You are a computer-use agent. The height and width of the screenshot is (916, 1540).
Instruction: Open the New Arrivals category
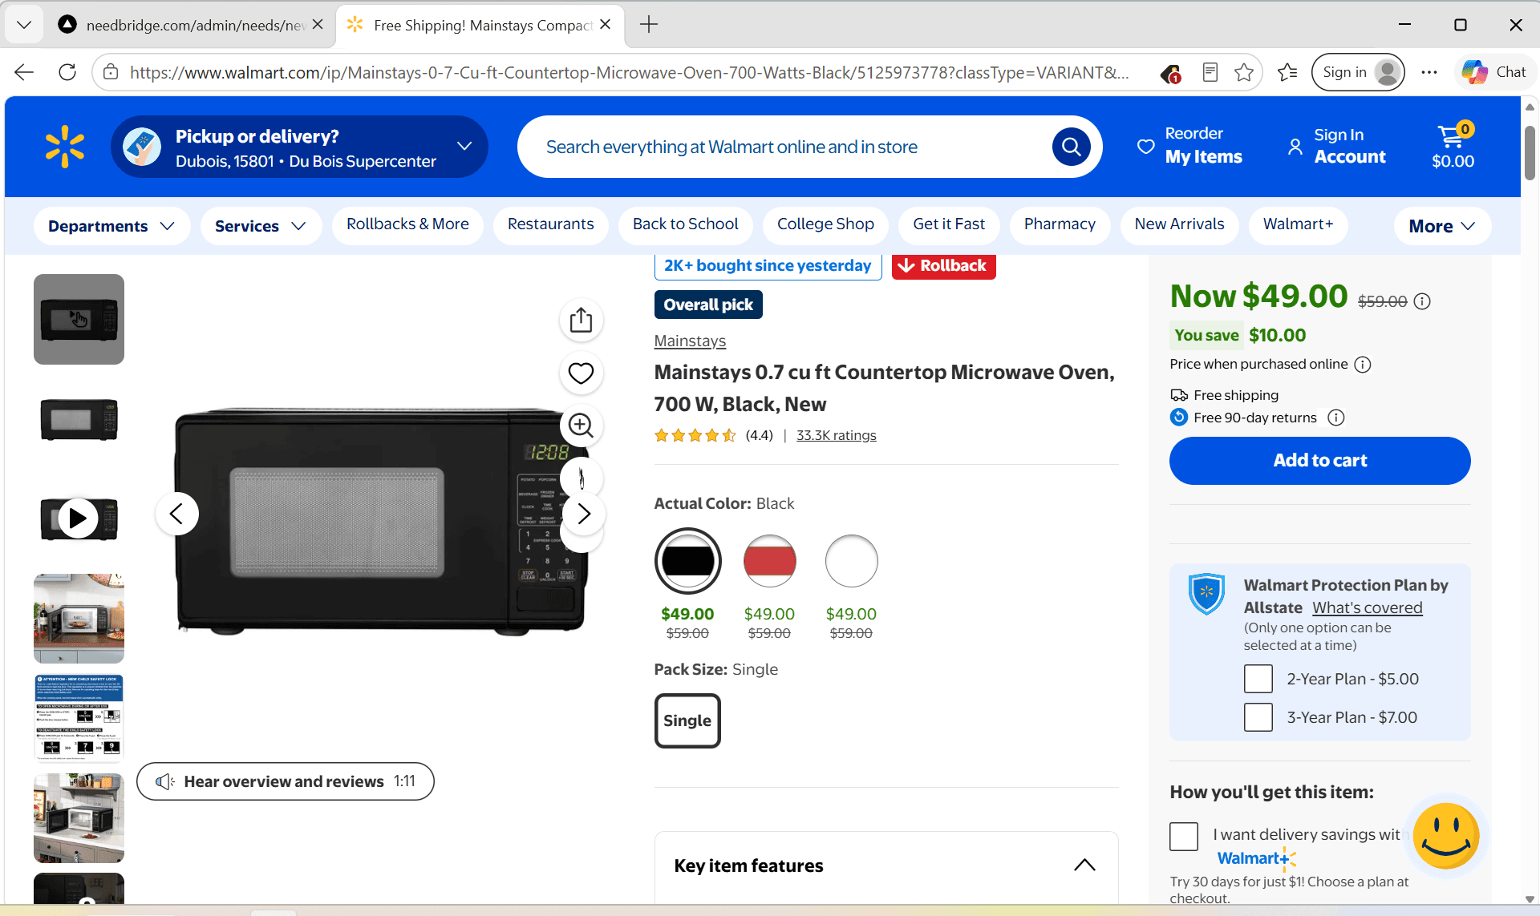coord(1179,224)
